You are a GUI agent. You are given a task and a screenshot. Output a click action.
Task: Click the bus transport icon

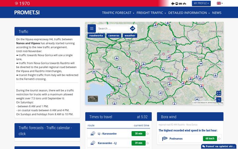tap(180, 4)
